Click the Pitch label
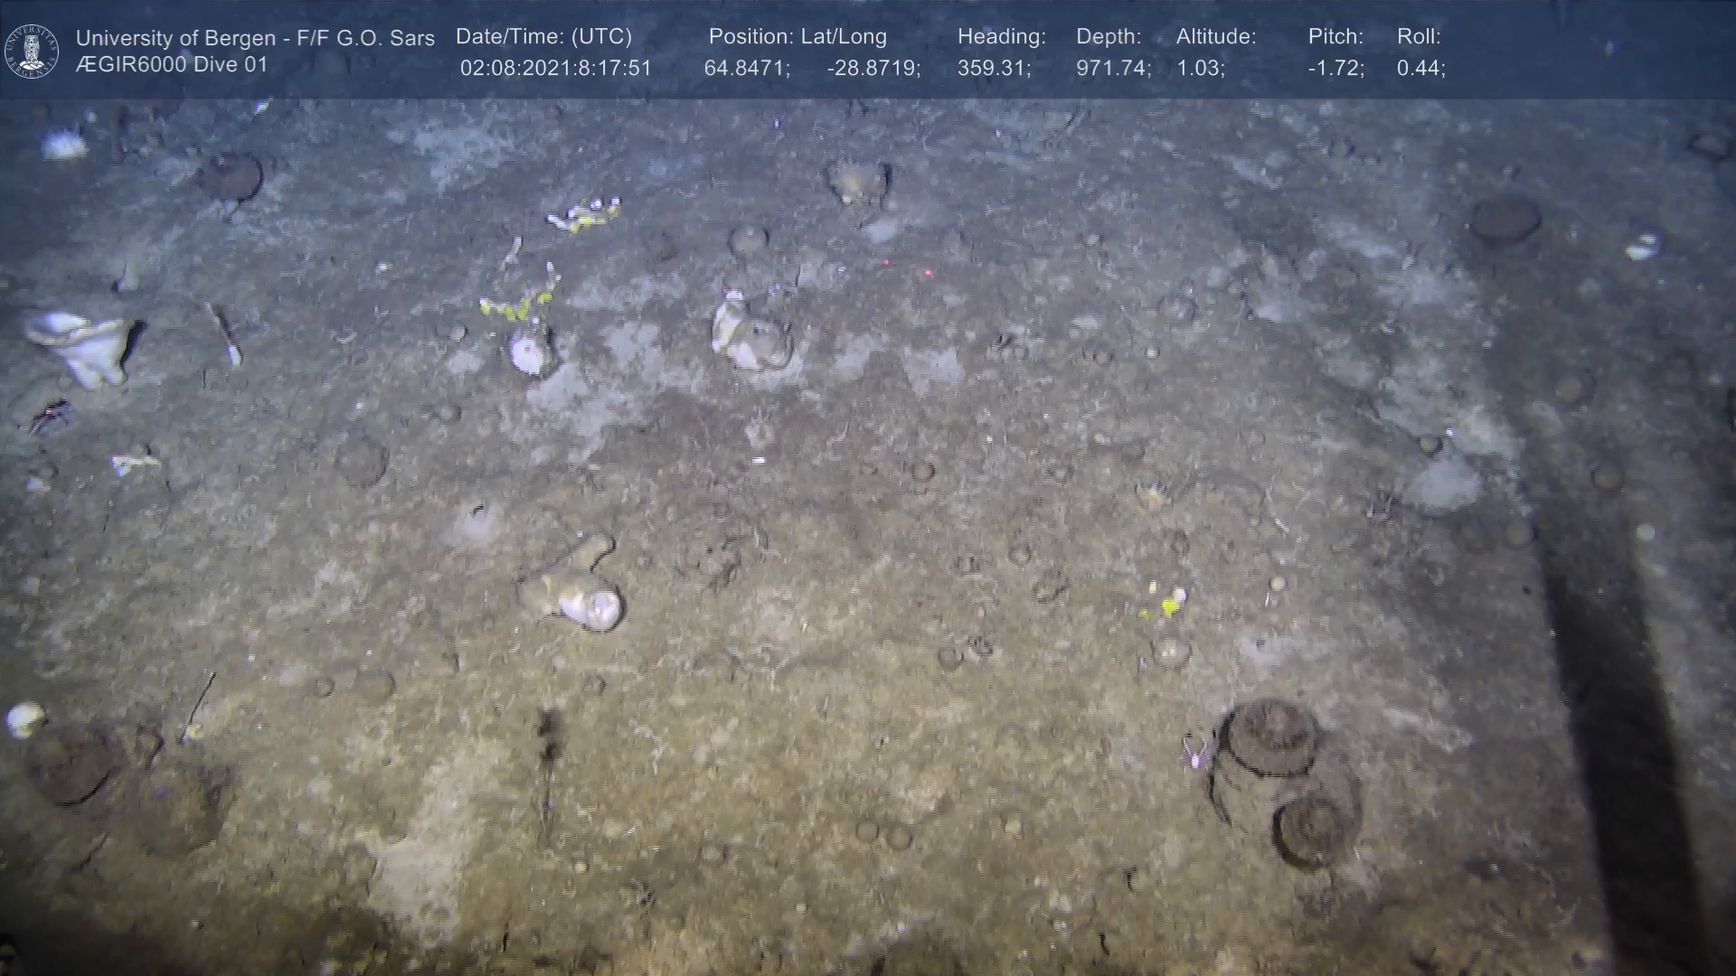The height and width of the screenshot is (976, 1736). click(1335, 37)
